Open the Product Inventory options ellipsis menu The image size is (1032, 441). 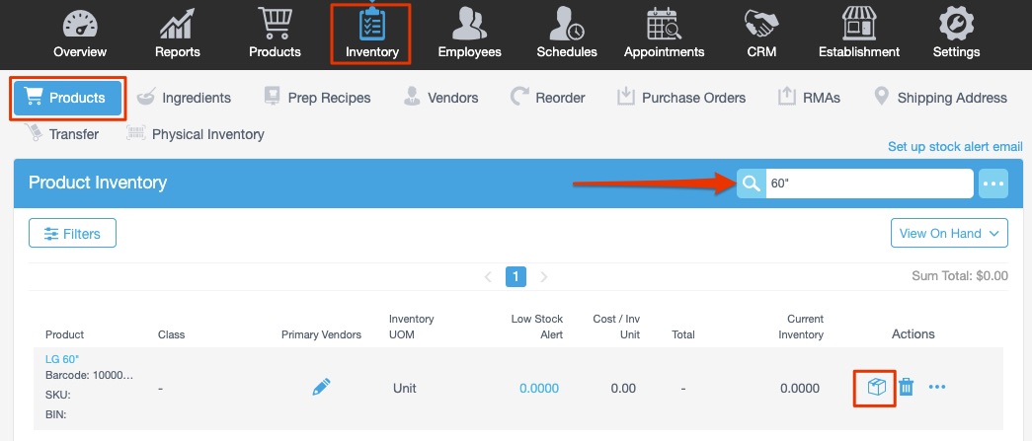pos(992,184)
